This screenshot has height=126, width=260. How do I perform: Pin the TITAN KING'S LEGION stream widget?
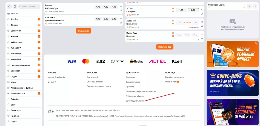pos(249,6)
